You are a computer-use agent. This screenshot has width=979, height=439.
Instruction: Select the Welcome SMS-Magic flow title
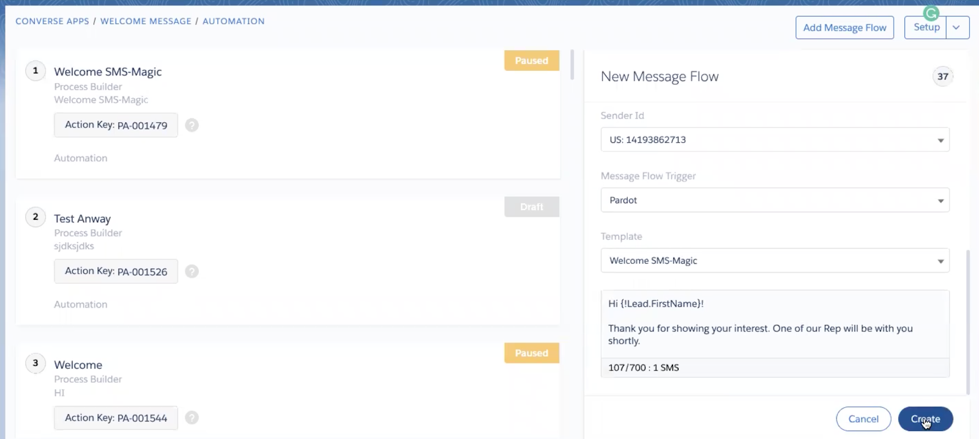(108, 72)
